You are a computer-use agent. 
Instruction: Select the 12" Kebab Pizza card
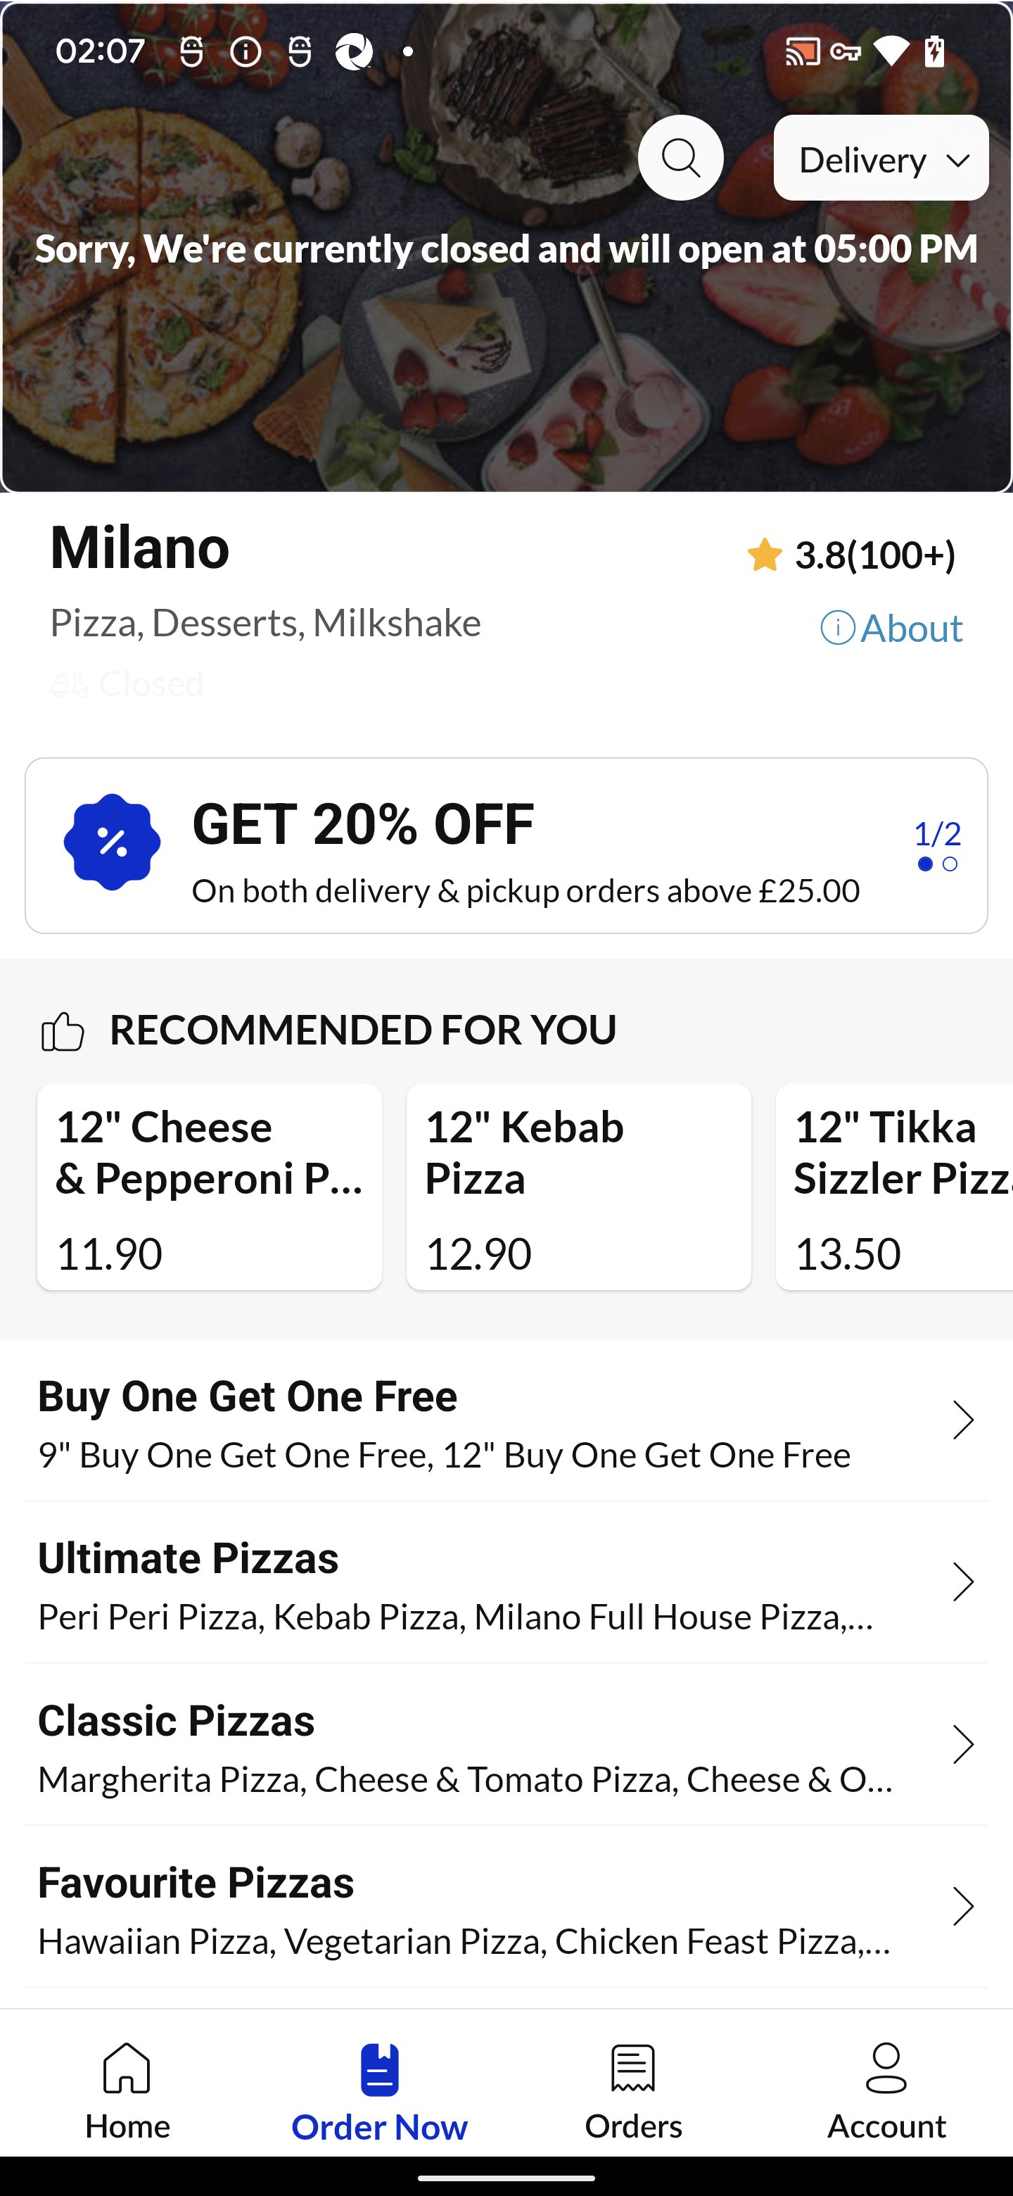[578, 1187]
